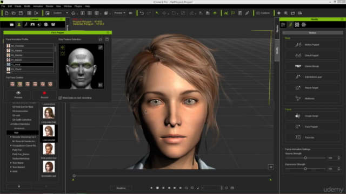This screenshot has height=194, width=346.
Task: Click the export arrow icon in toolbar
Action: pyautogui.click(x=36, y=13)
